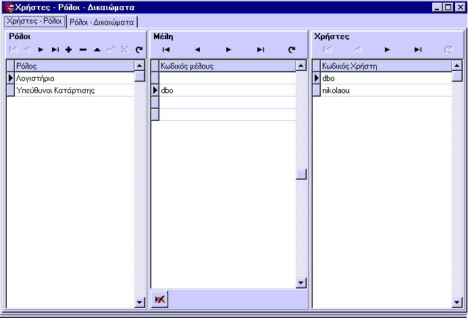Click the Μέλη grid vertical scrollbar thumb

click(301, 174)
